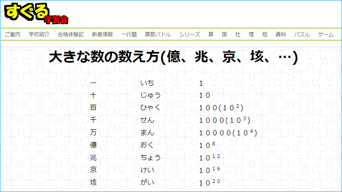This screenshot has width=342, height=192.
Task: Select the 算 subject link
Action: (x=211, y=34)
